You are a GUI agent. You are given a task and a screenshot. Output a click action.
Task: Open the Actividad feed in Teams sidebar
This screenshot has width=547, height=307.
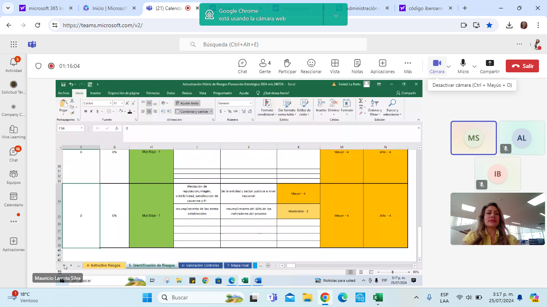coord(14,64)
